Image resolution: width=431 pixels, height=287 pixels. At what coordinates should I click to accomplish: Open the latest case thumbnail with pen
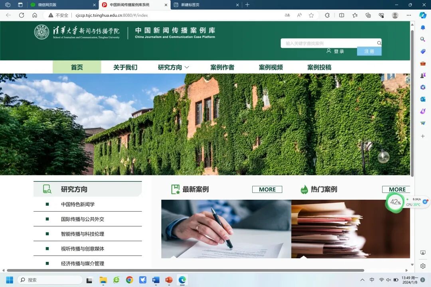point(226,229)
